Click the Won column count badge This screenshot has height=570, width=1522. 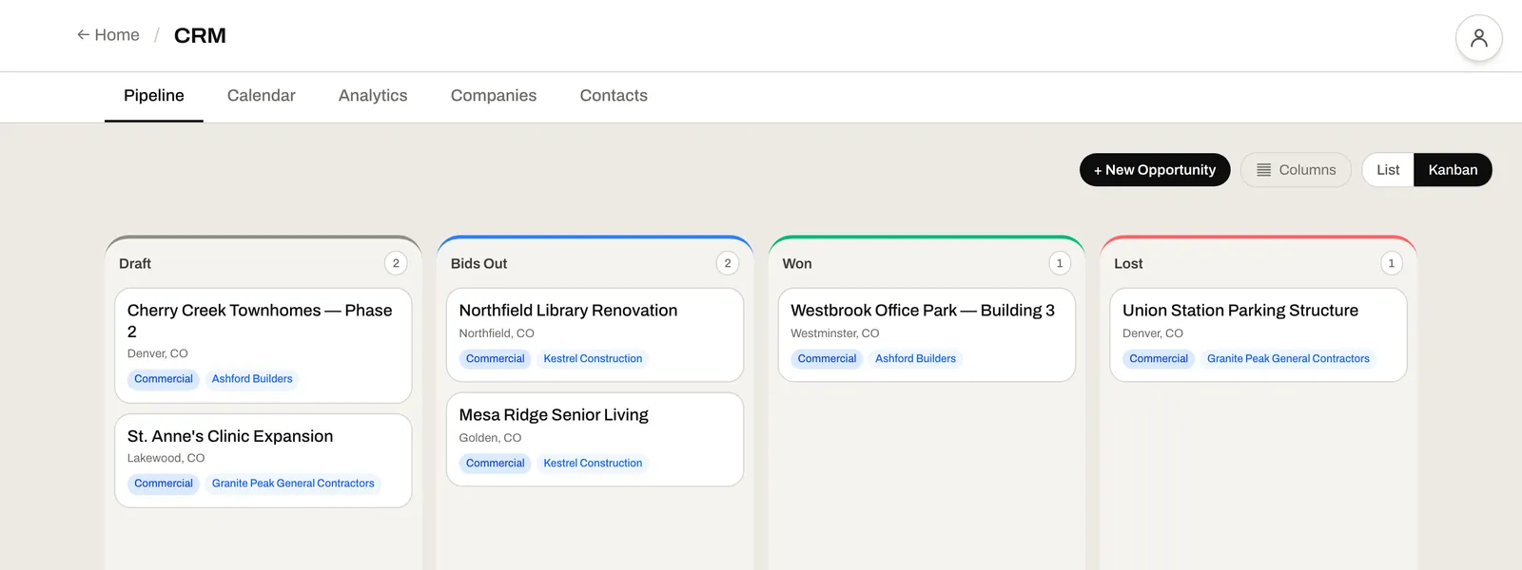click(x=1060, y=263)
